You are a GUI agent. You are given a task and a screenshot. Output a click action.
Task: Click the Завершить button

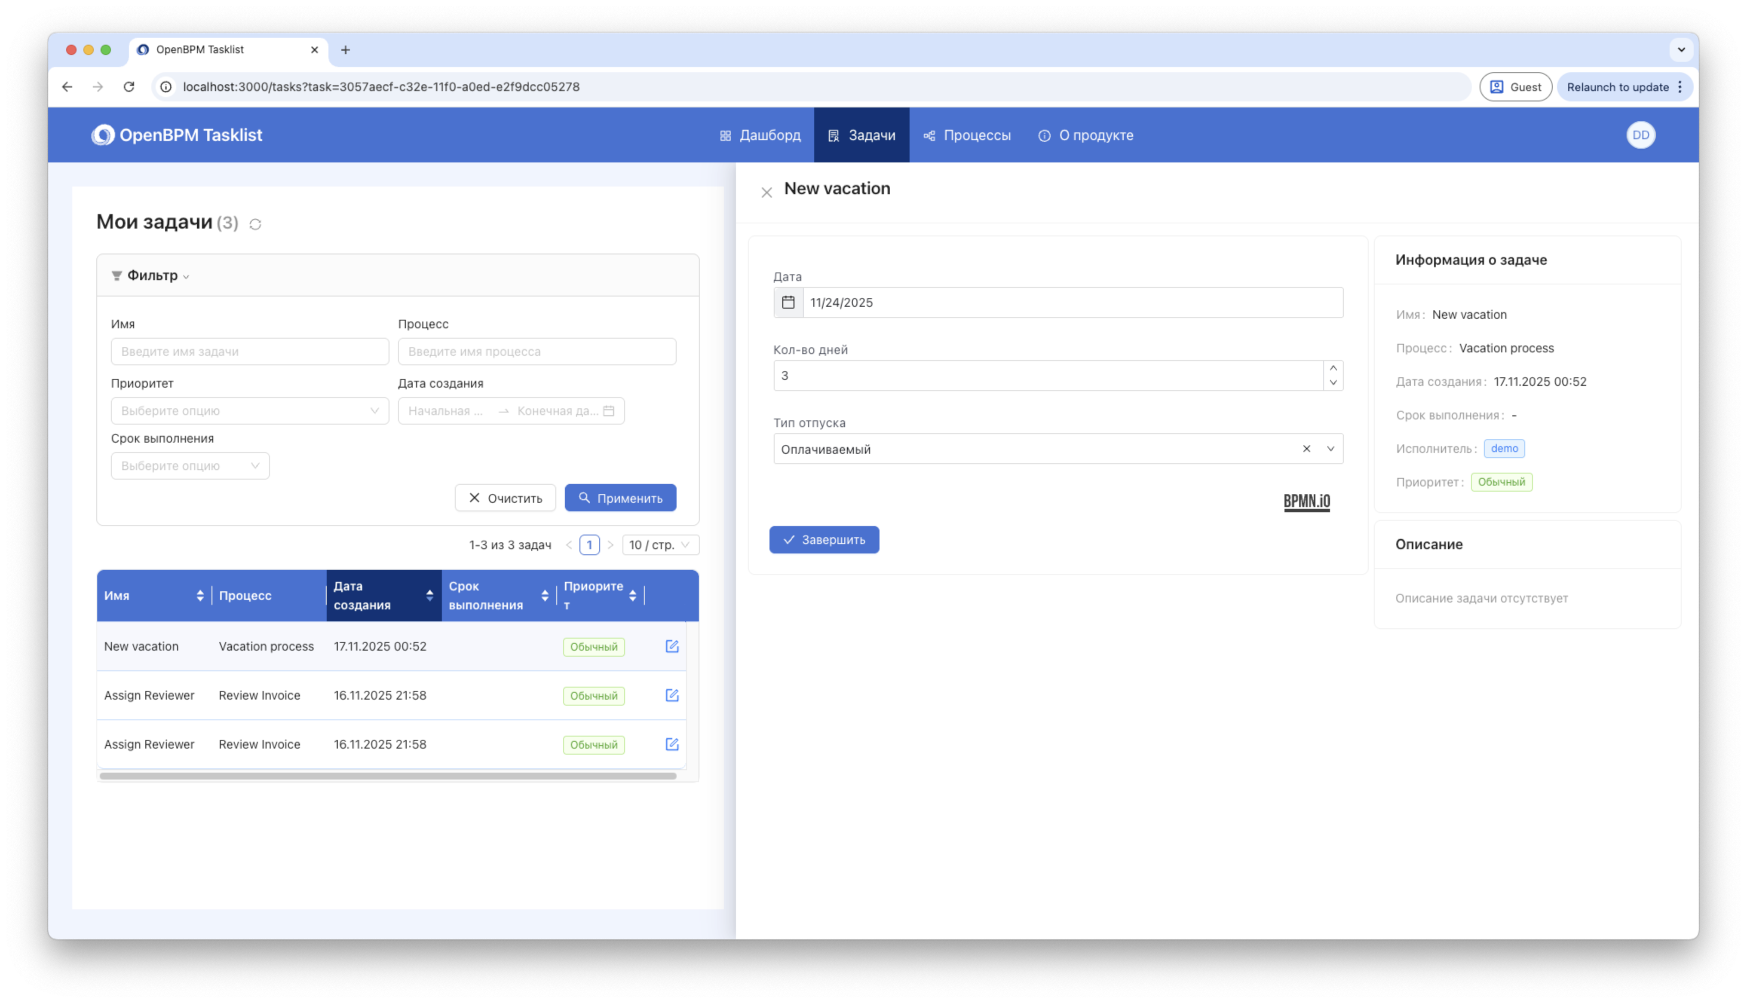(824, 539)
